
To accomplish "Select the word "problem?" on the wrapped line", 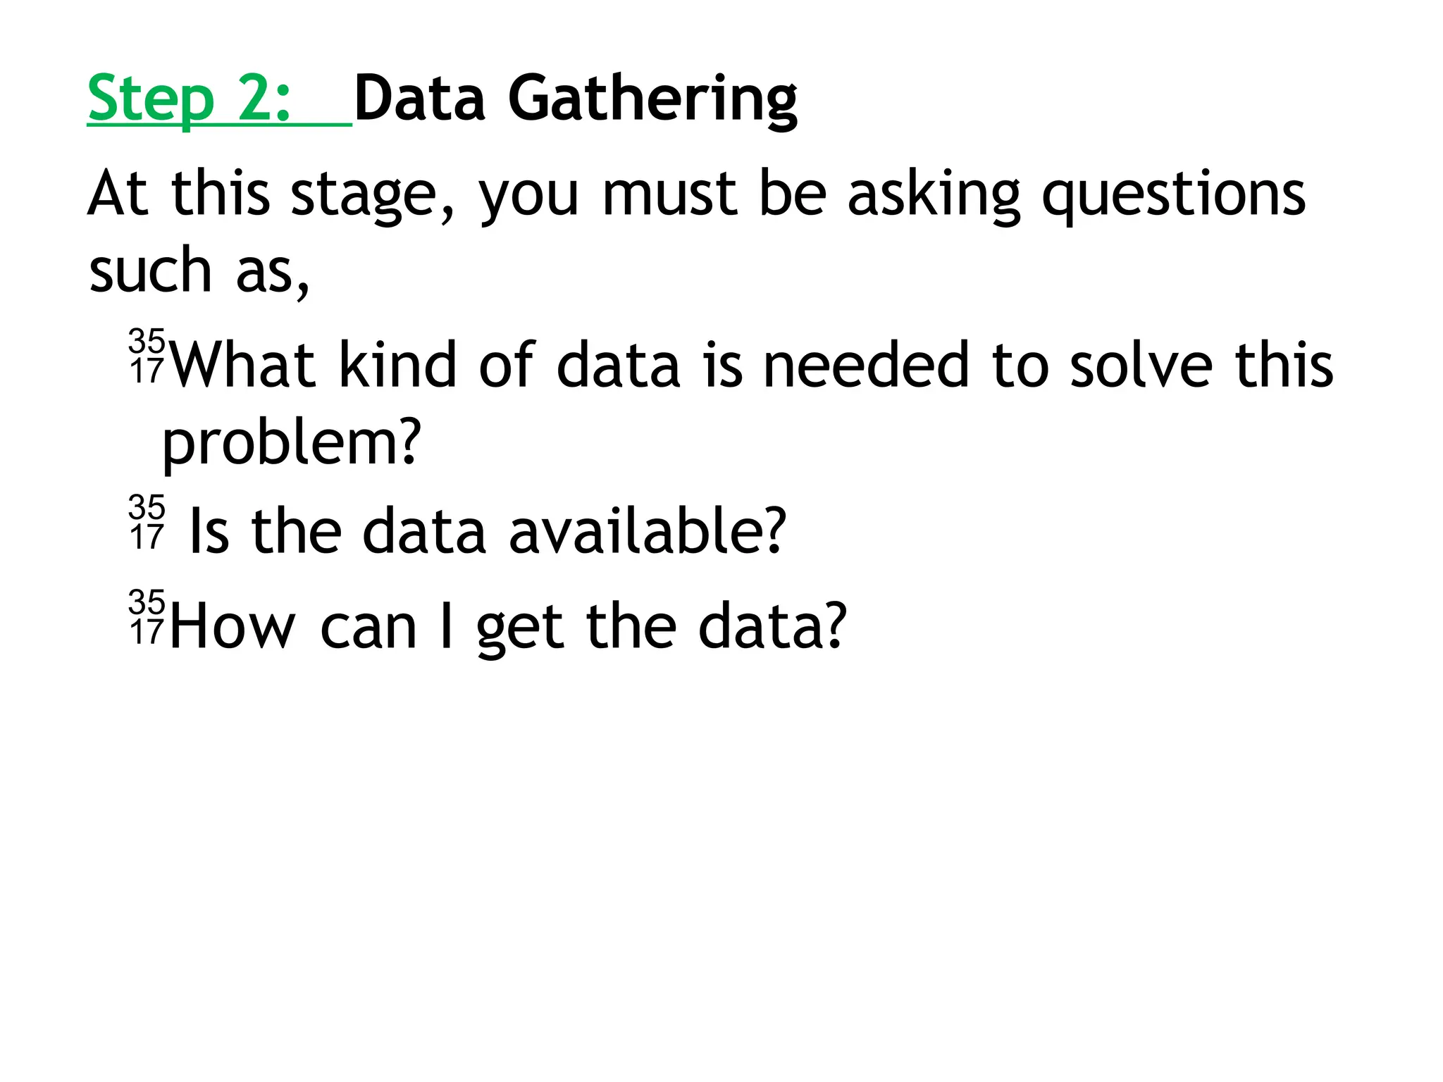I will [x=291, y=444].
